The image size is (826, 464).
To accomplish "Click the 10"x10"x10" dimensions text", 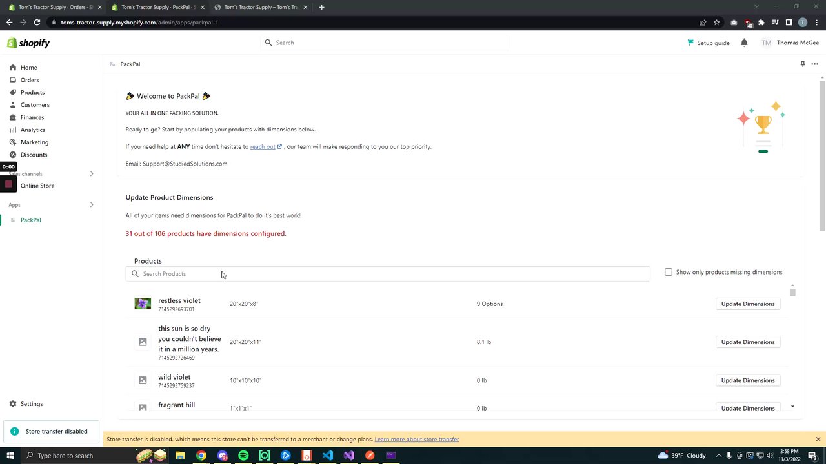I will tap(245, 380).
